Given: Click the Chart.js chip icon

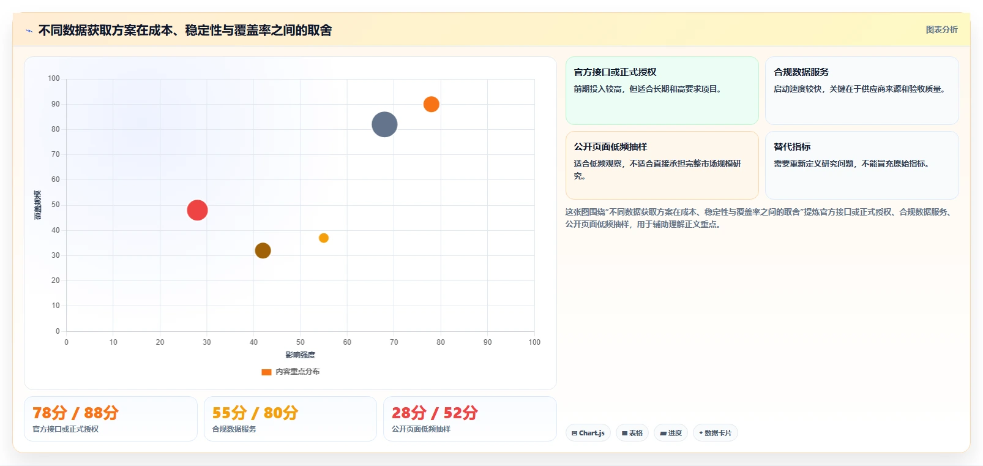Looking at the screenshot, I should [x=575, y=433].
